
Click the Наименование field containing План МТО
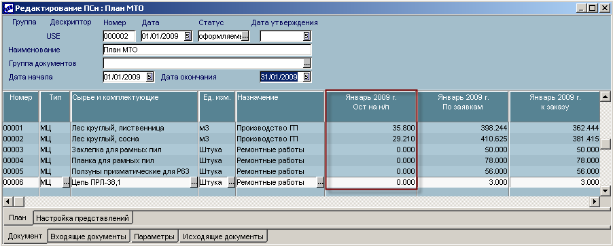point(207,50)
